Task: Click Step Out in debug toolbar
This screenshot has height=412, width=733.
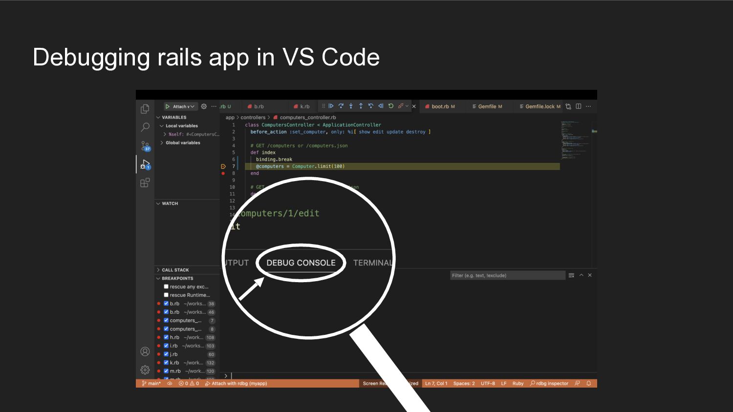Action: pos(361,106)
